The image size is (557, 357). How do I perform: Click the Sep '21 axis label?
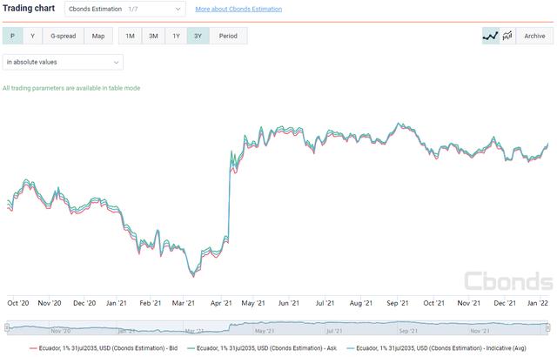point(398,303)
